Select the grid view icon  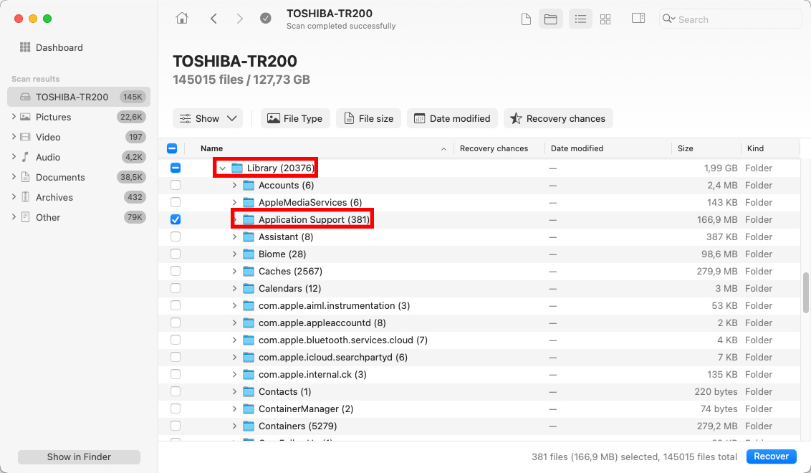[605, 19]
